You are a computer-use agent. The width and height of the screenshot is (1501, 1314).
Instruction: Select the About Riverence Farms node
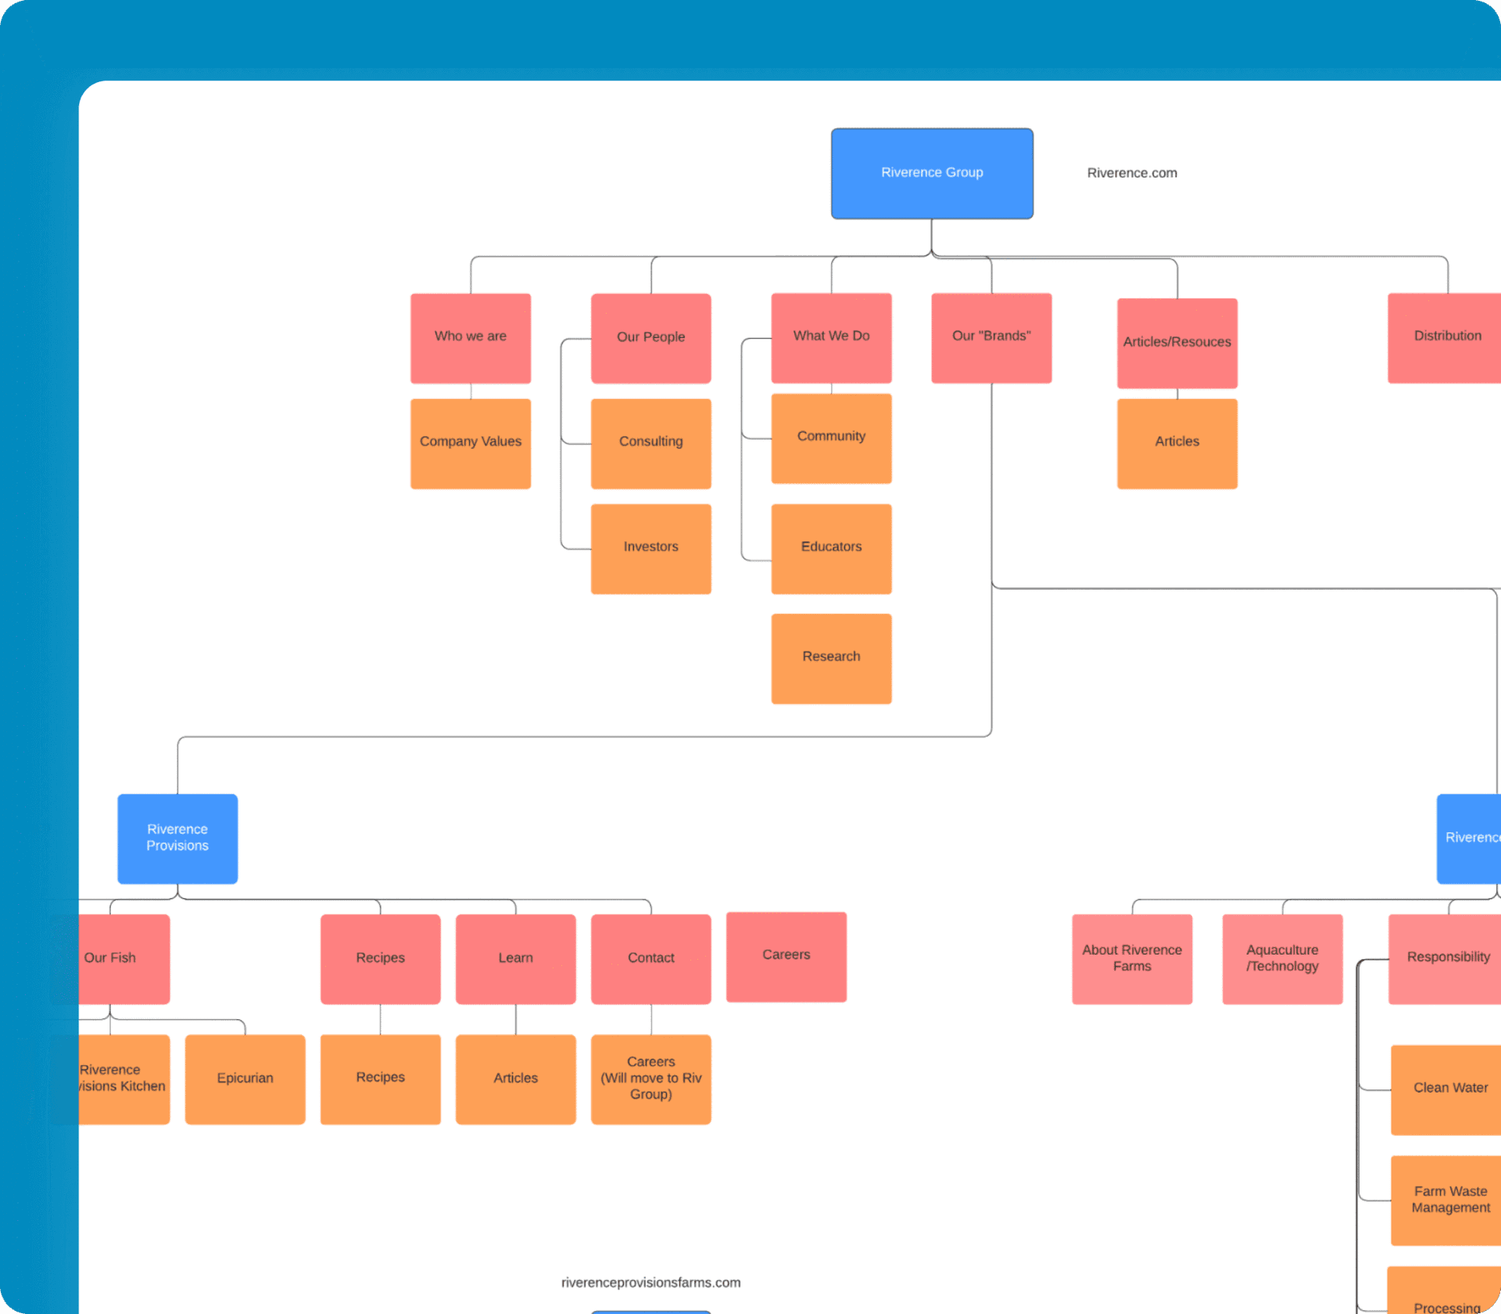pyautogui.click(x=1132, y=959)
